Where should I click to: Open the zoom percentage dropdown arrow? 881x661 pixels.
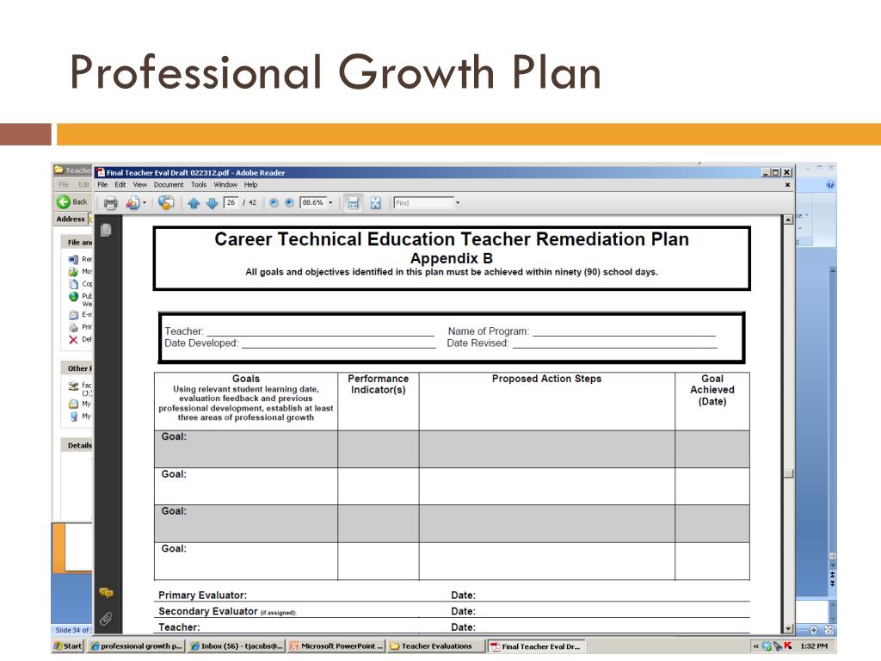point(330,203)
